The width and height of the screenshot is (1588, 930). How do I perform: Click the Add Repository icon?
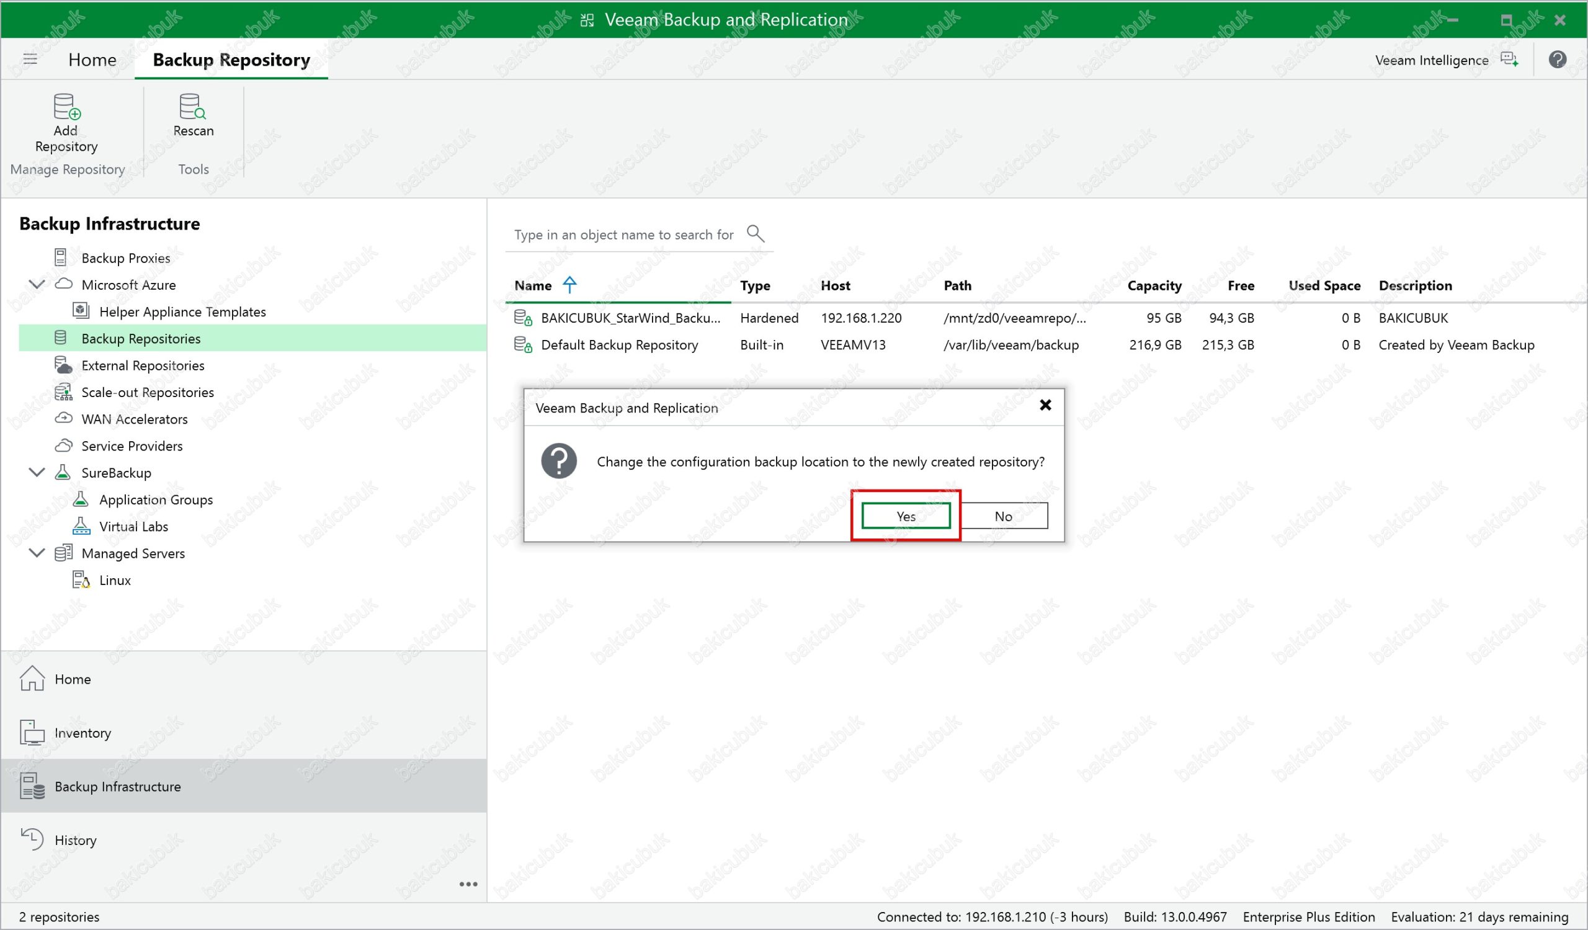click(x=67, y=107)
